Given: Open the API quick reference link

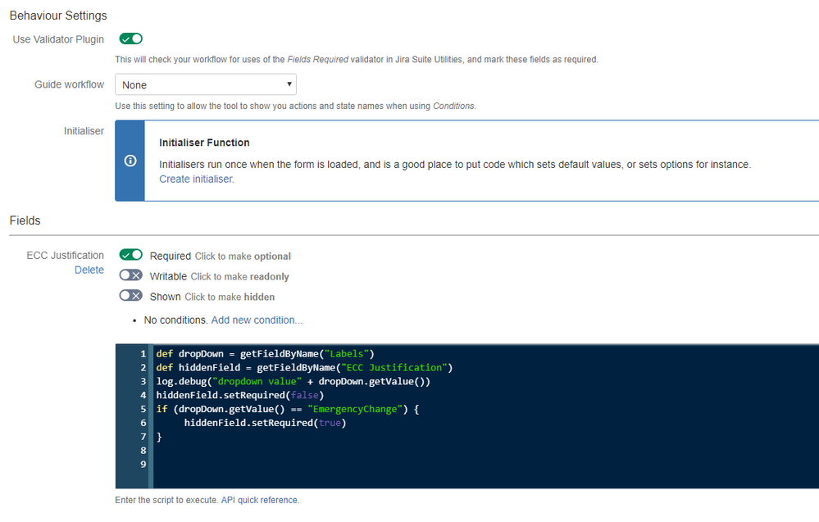Looking at the screenshot, I should point(260,500).
